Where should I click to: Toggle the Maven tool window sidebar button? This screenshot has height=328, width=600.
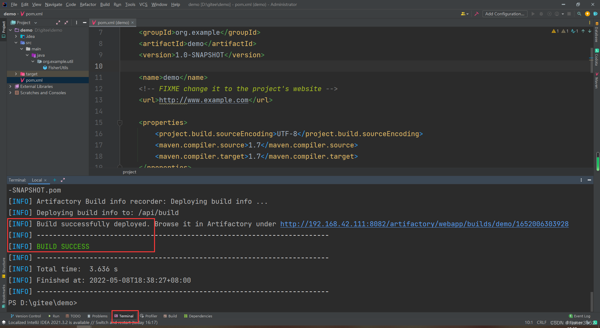[x=597, y=81]
